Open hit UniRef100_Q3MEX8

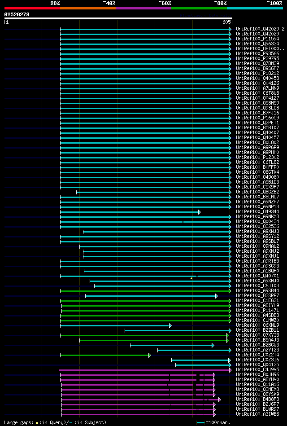click(257, 390)
